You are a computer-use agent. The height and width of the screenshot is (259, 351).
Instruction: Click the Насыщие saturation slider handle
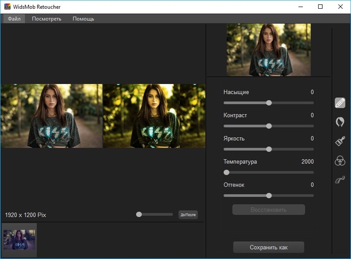[269, 103]
